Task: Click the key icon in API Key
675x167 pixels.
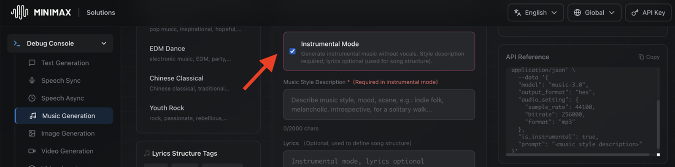Action: pos(635,13)
